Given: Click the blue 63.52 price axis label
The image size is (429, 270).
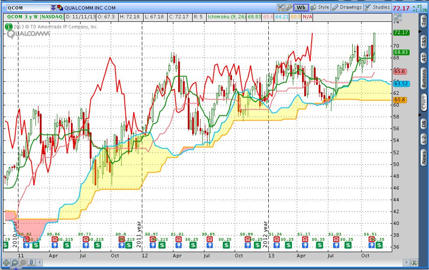Looking at the screenshot, I should coord(401,83).
